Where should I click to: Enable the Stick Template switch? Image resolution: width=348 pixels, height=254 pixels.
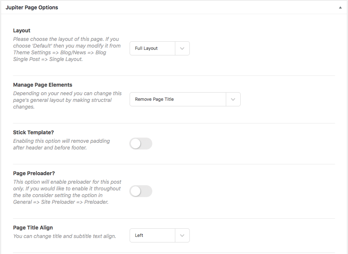[x=141, y=144]
